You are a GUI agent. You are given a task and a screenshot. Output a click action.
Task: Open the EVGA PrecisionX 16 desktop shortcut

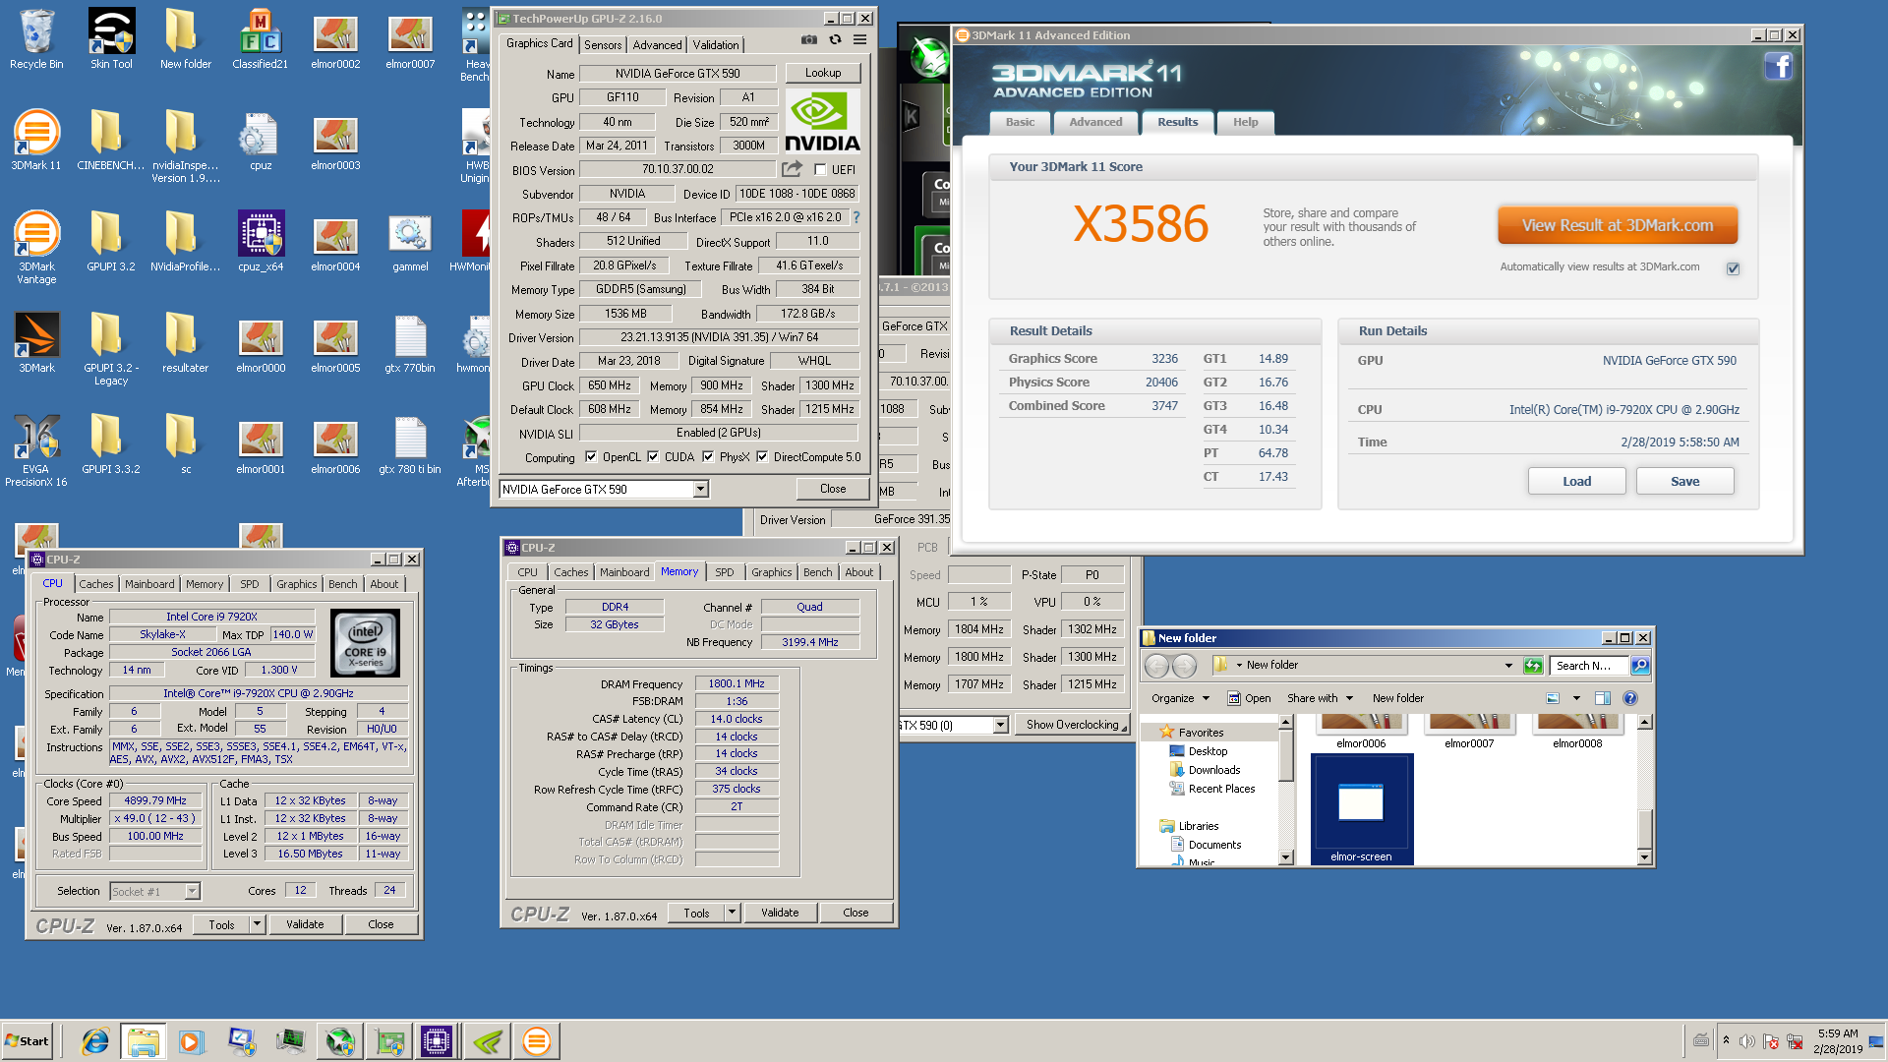point(36,450)
